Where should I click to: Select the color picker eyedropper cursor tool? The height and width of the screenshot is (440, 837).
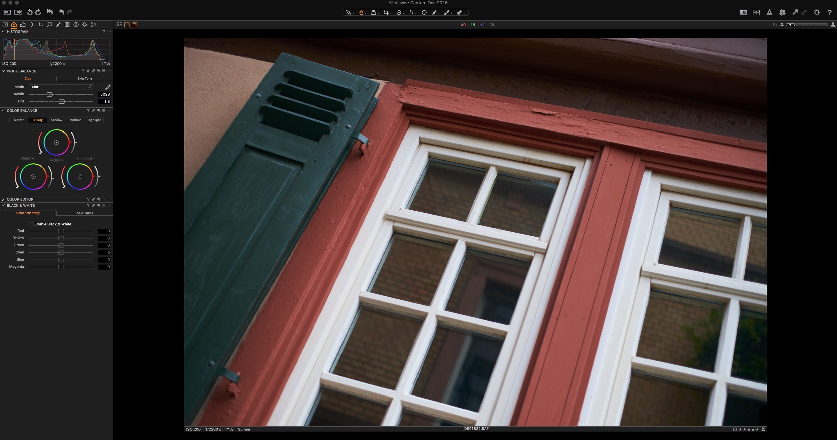446,13
